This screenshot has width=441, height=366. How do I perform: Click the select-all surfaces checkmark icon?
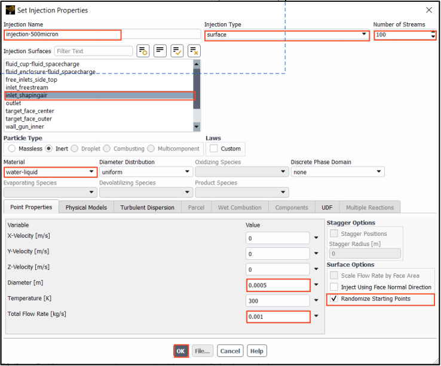click(177, 51)
